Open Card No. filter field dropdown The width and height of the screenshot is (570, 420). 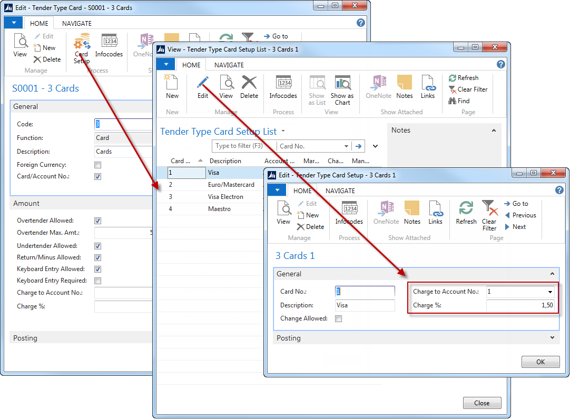(346, 146)
